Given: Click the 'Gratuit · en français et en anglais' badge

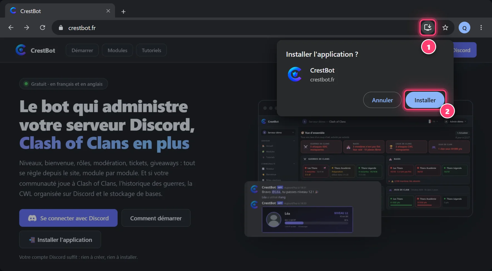Looking at the screenshot, I should point(63,84).
